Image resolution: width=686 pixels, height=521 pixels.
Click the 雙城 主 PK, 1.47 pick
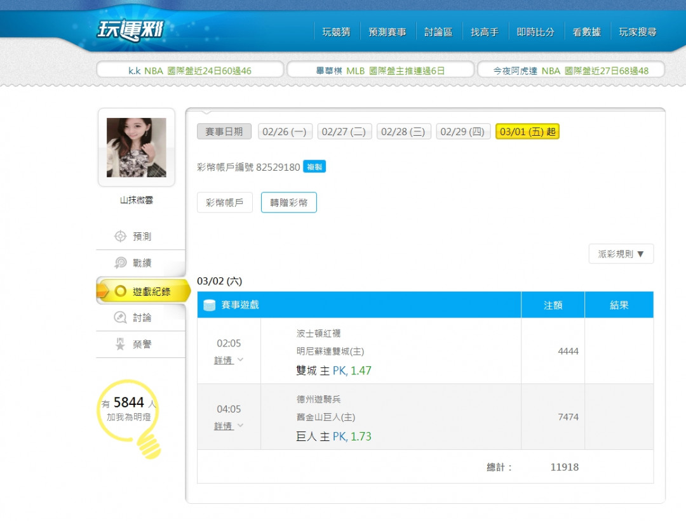coord(333,371)
